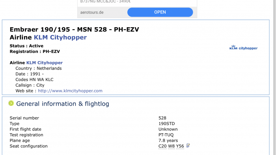Click the vertical scrollbar on the right edge
This screenshot has height=155, width=276.
[x=274, y=77]
